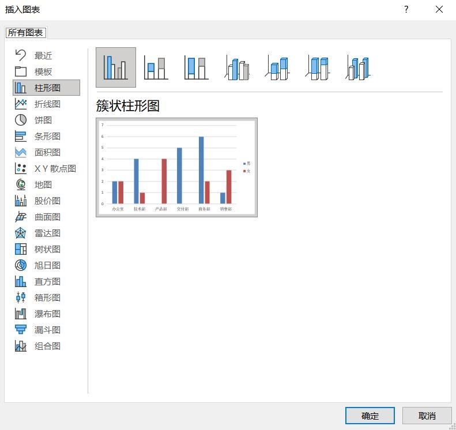Image resolution: width=456 pixels, height=430 pixels.
Task: Select the 3-D 100% stacked column icon
Action: pyautogui.click(x=318, y=68)
